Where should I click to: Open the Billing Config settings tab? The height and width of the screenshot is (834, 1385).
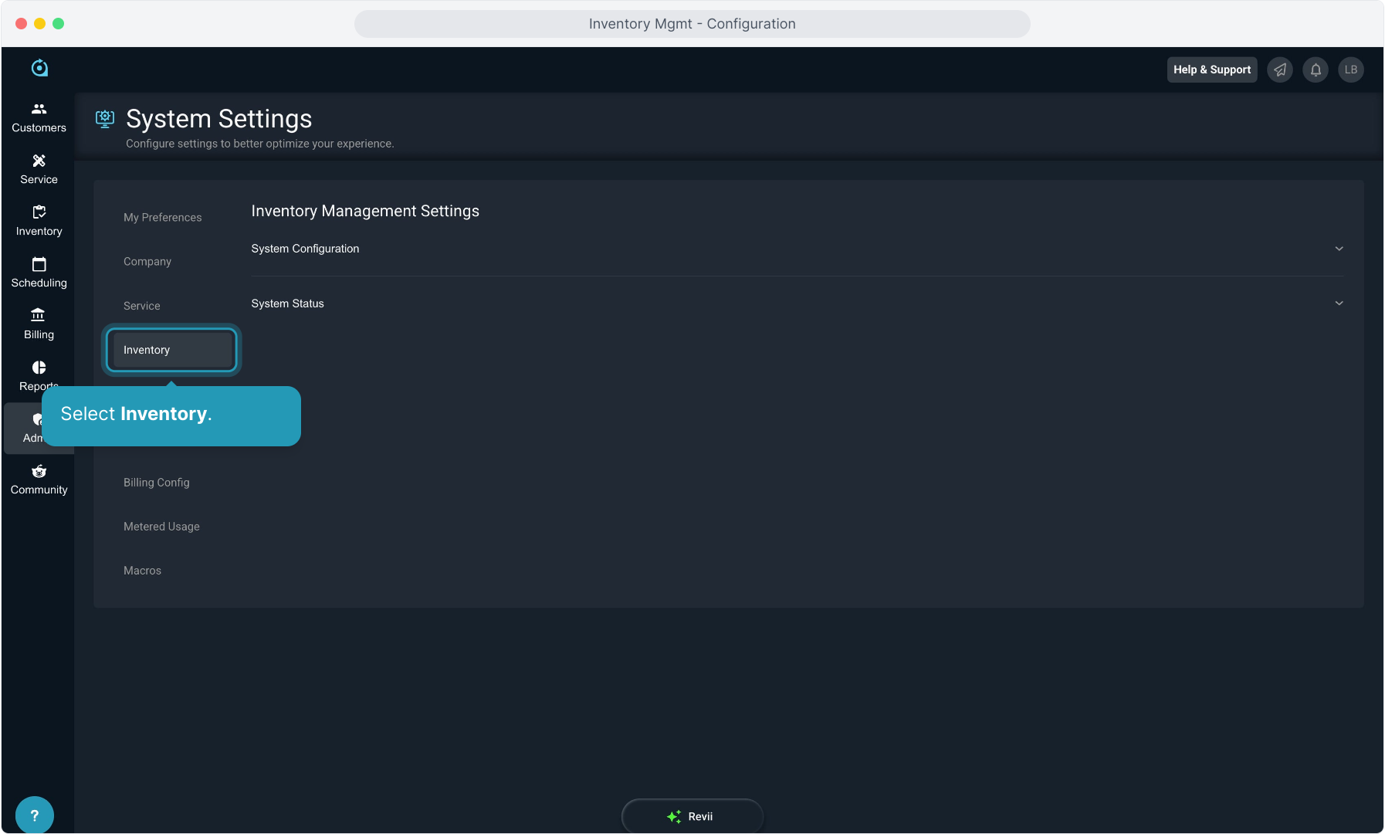coord(156,483)
